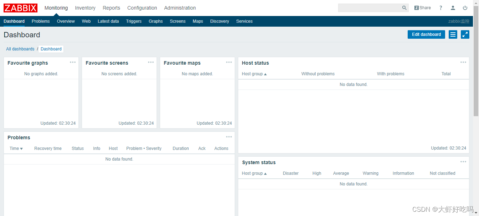
Task: Follow the All dashboards breadcrumb link
Action: [x=20, y=49]
